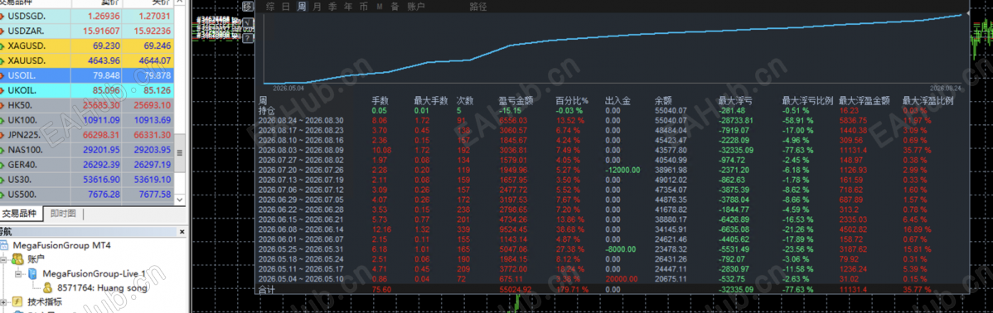Click the user icon beside 8571764
The image size is (993, 313).
point(47,288)
